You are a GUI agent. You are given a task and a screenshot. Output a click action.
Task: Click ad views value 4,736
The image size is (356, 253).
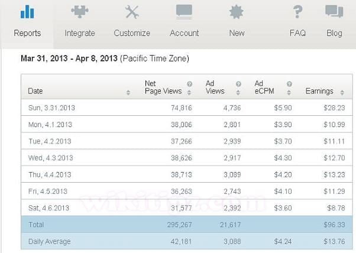(x=232, y=108)
